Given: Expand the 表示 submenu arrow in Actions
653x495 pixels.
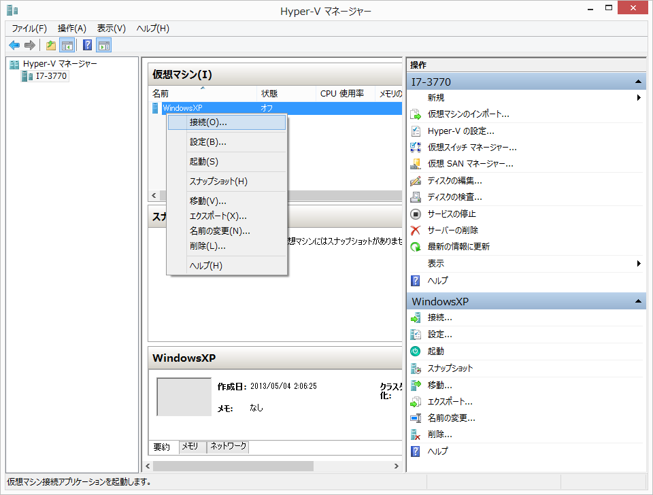Looking at the screenshot, I should 639,264.
